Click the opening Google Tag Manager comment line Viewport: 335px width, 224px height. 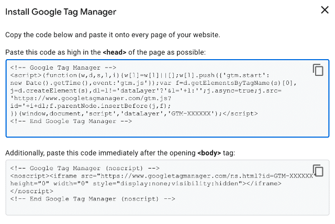click(63, 68)
